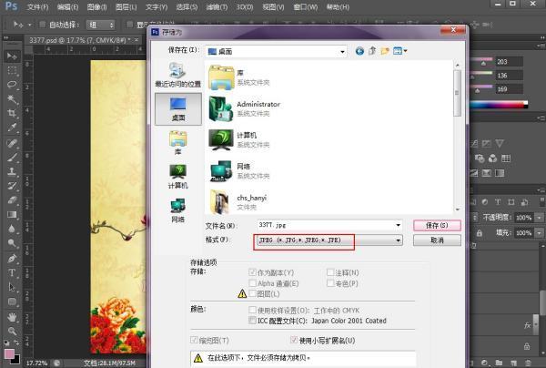Image resolution: width=546 pixels, height=368 pixels.
Task: Select the Magic Wand tool
Action: [12, 99]
